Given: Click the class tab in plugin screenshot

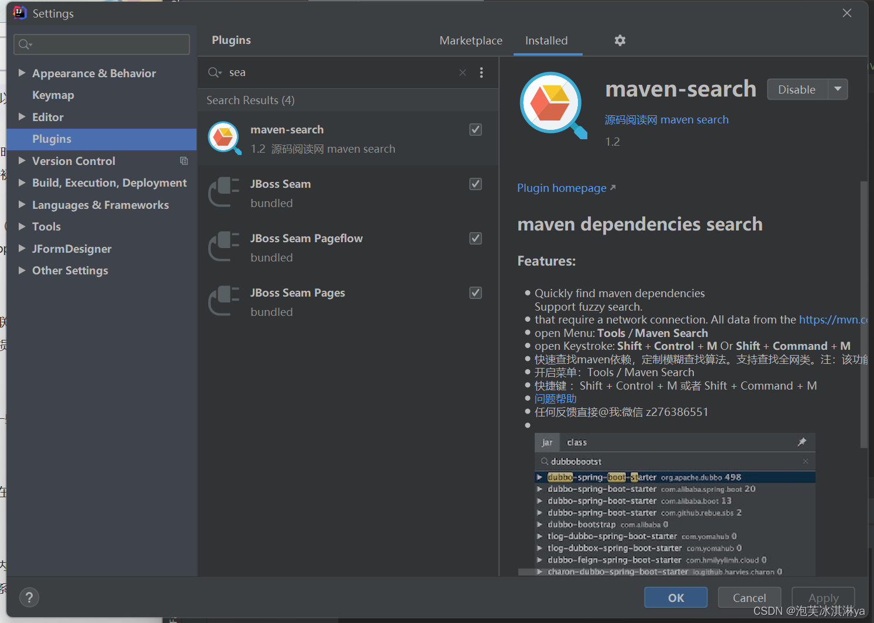Looking at the screenshot, I should coord(576,442).
